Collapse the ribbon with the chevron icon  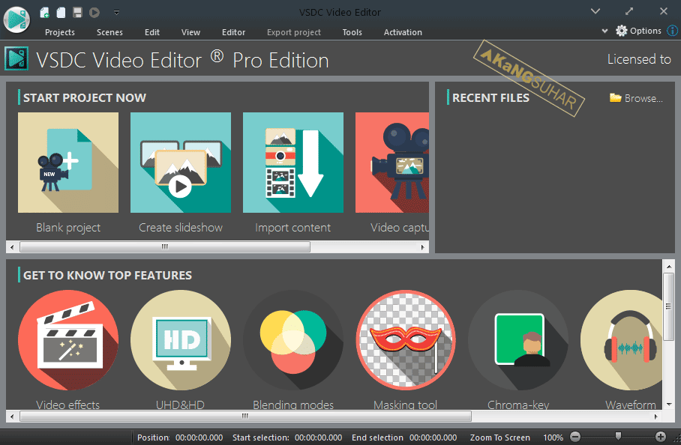595,11
